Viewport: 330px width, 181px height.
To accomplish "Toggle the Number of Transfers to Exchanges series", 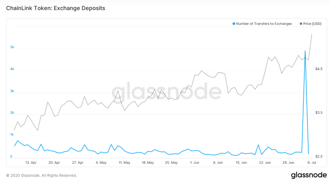I will point(264,24).
